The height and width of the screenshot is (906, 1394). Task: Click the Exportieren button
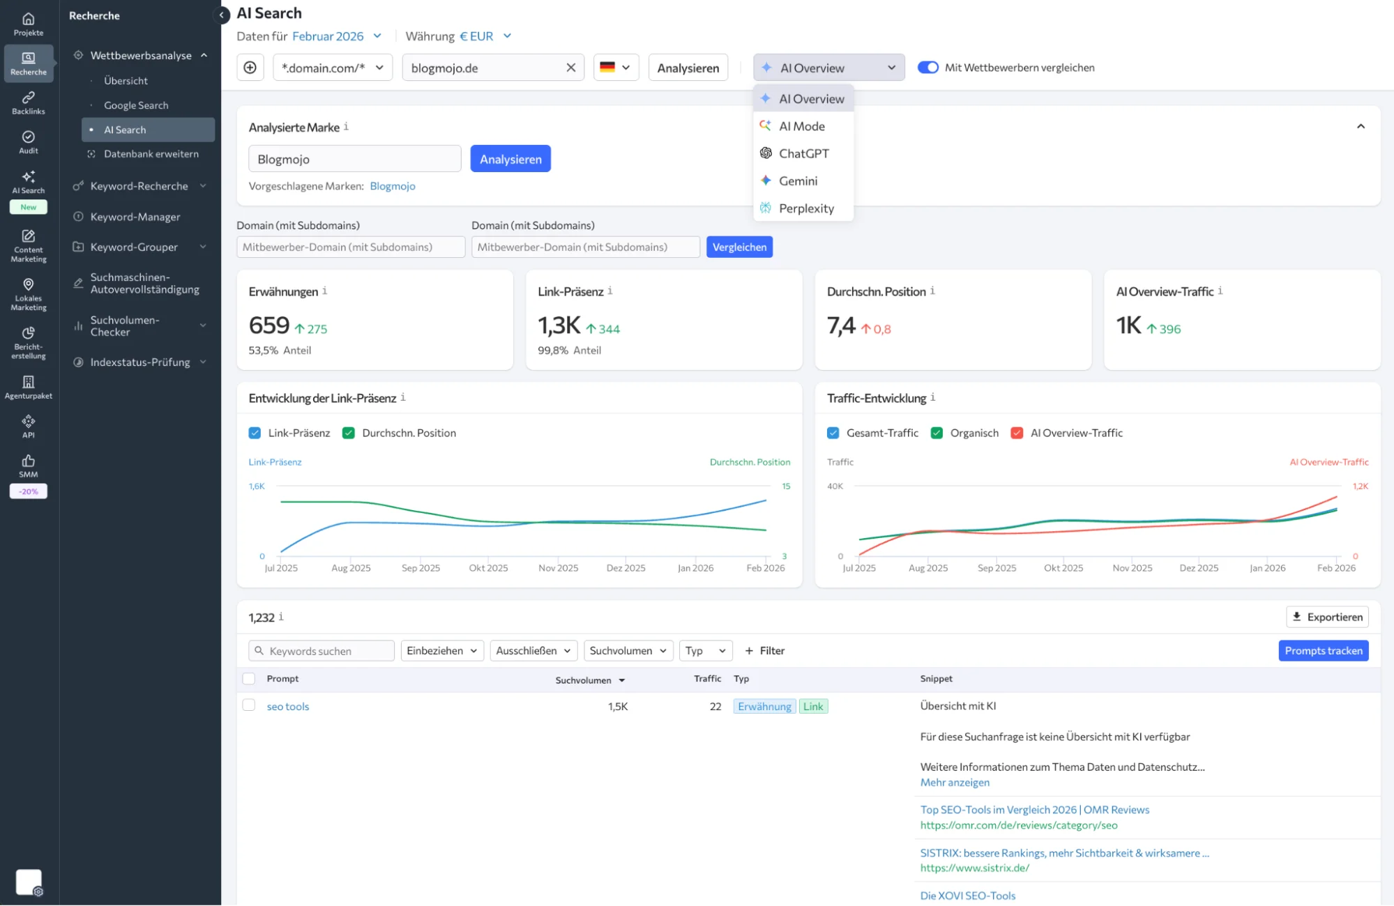[x=1327, y=617]
